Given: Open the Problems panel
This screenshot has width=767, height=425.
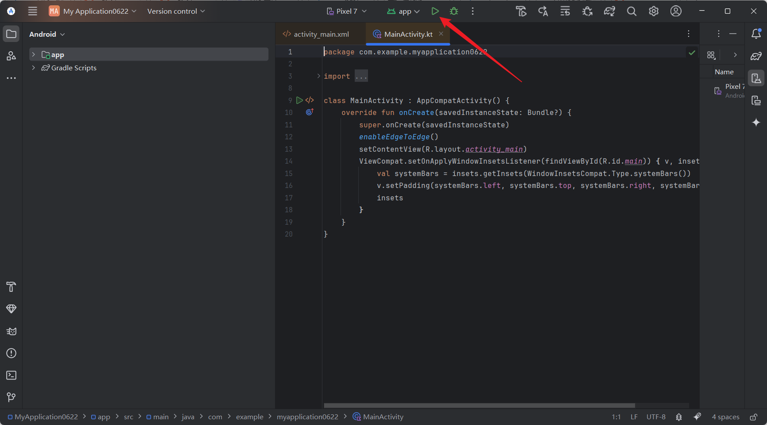Looking at the screenshot, I should click(11, 353).
